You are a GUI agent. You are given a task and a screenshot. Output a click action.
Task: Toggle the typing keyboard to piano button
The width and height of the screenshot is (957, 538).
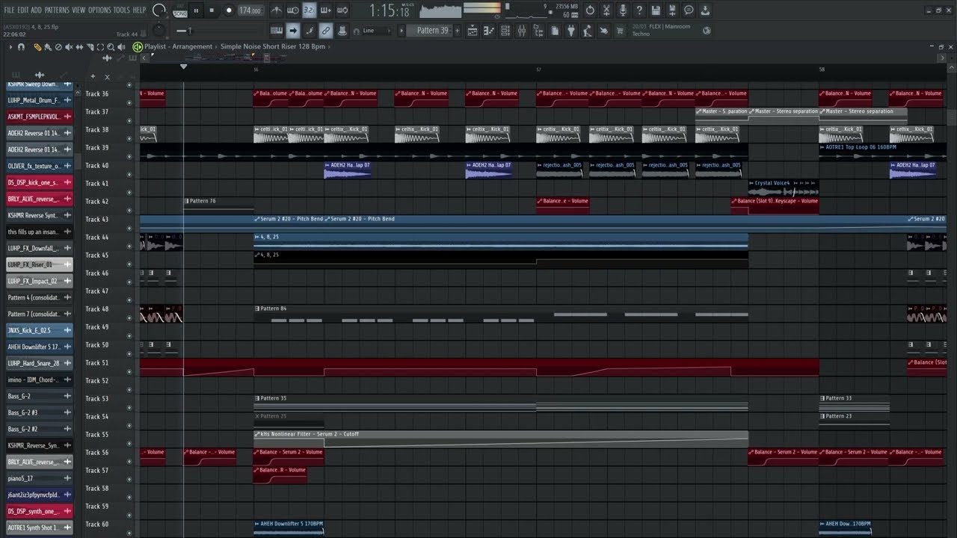[277, 31]
